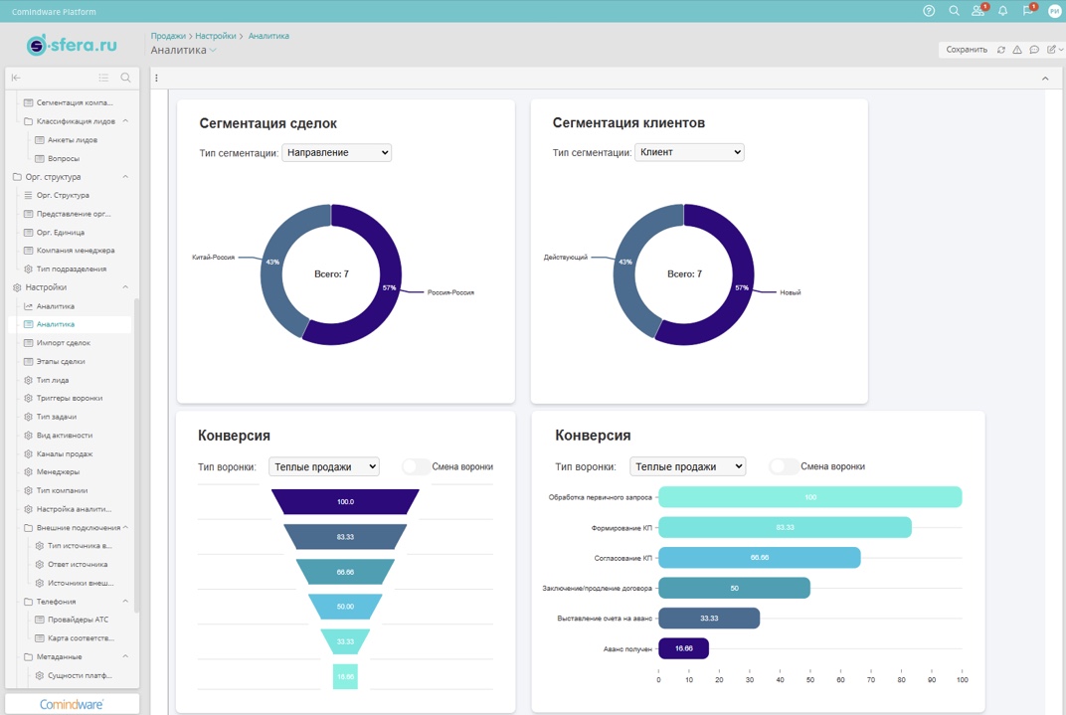Select Импорт сделок in the sidebar
The image size is (1066, 715).
[63, 343]
